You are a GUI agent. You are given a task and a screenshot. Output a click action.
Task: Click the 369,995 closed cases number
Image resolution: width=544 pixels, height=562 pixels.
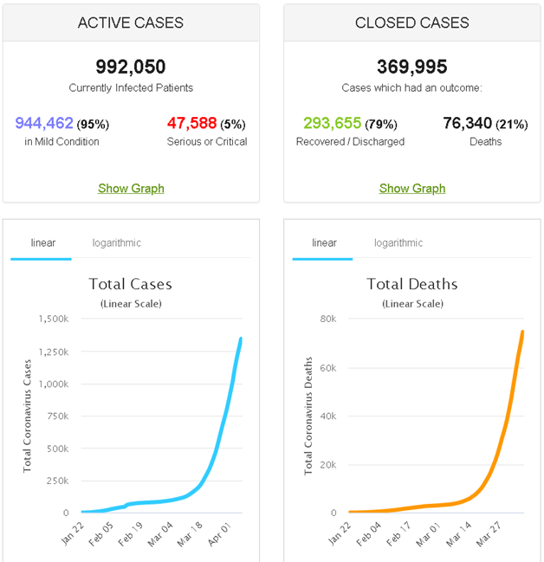pos(412,67)
